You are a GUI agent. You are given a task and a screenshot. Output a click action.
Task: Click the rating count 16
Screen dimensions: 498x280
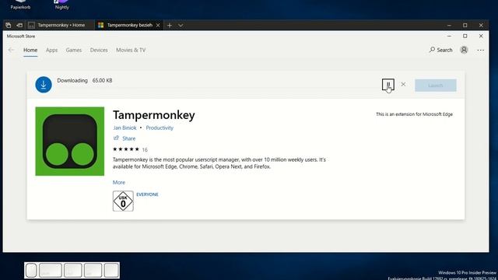[x=145, y=150]
